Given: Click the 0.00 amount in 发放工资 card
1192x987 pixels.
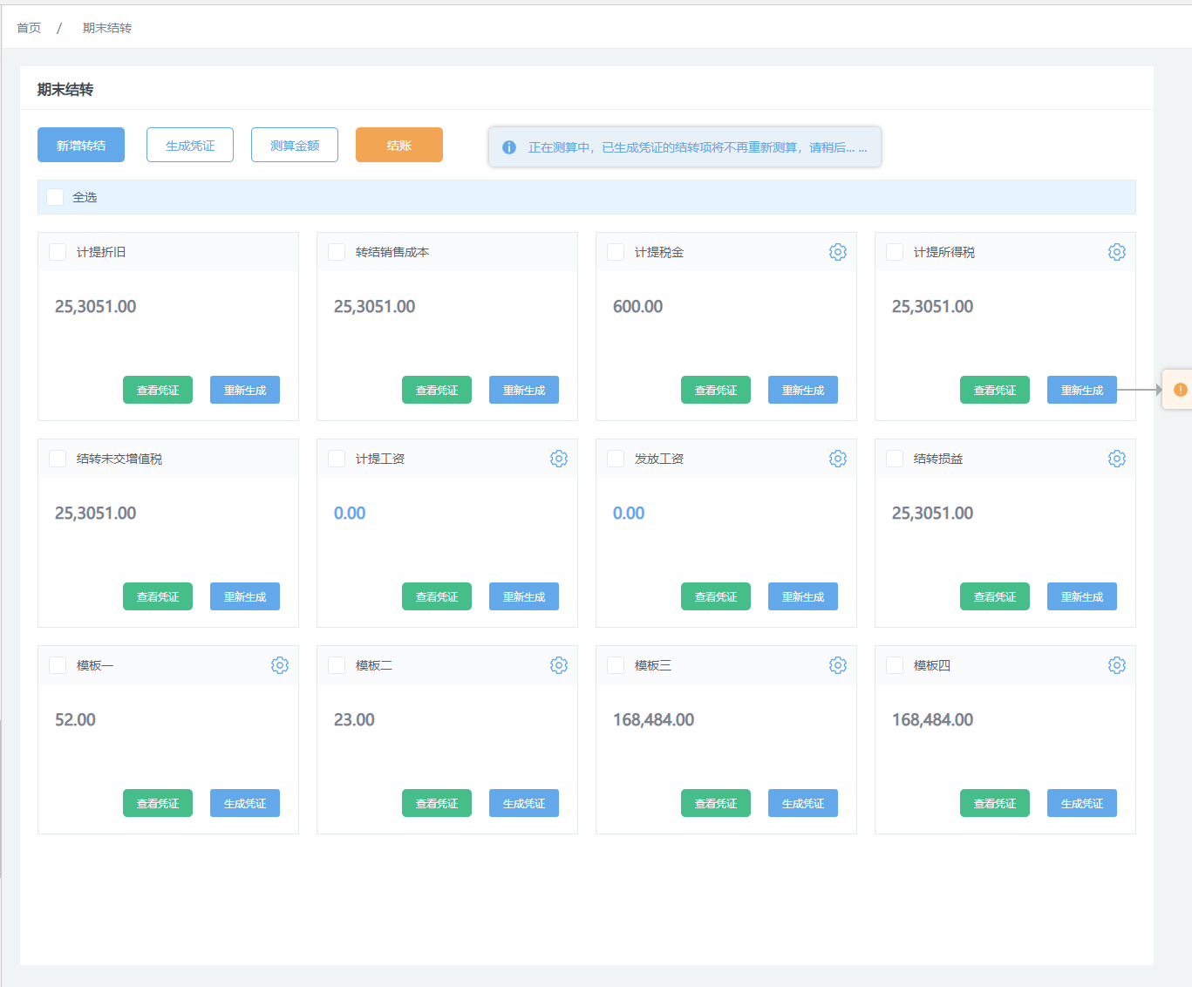Looking at the screenshot, I should (629, 514).
